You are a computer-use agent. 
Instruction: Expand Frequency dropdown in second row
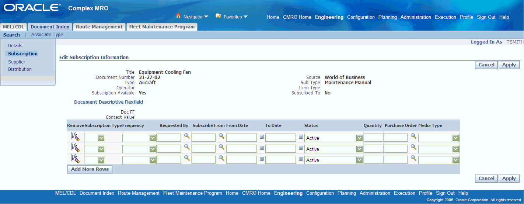139,149
